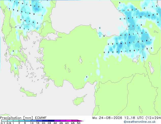Screen dimensions: 161x124
Task: Click the 2–5 mm legend color swatch
Action: coord(22,121)
